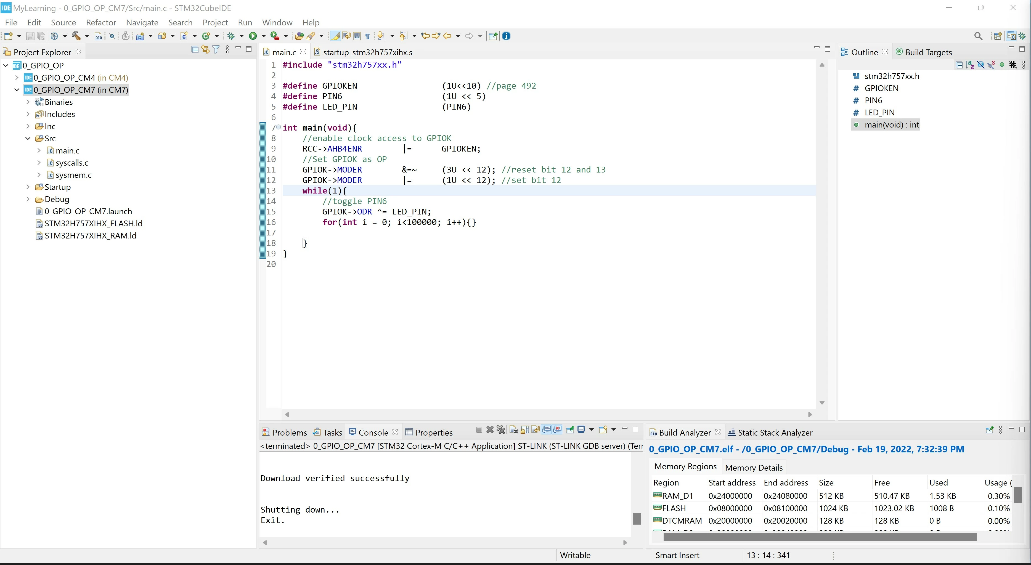Toggle Hide Static Members in Outline
This screenshot has height=565, width=1031.
click(991, 65)
